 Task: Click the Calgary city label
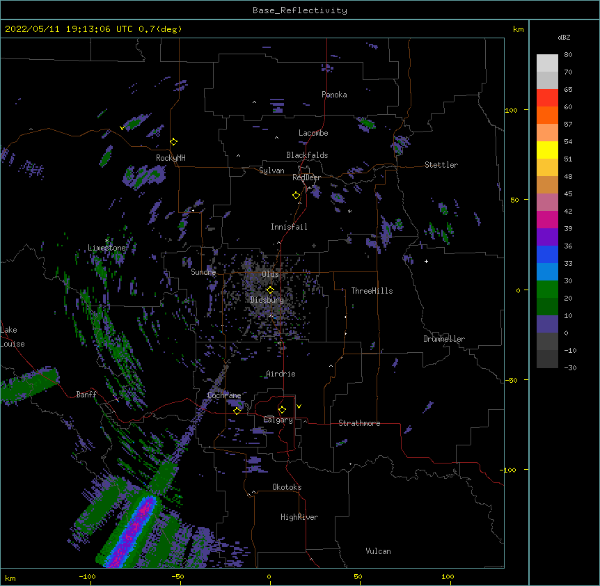point(278,420)
